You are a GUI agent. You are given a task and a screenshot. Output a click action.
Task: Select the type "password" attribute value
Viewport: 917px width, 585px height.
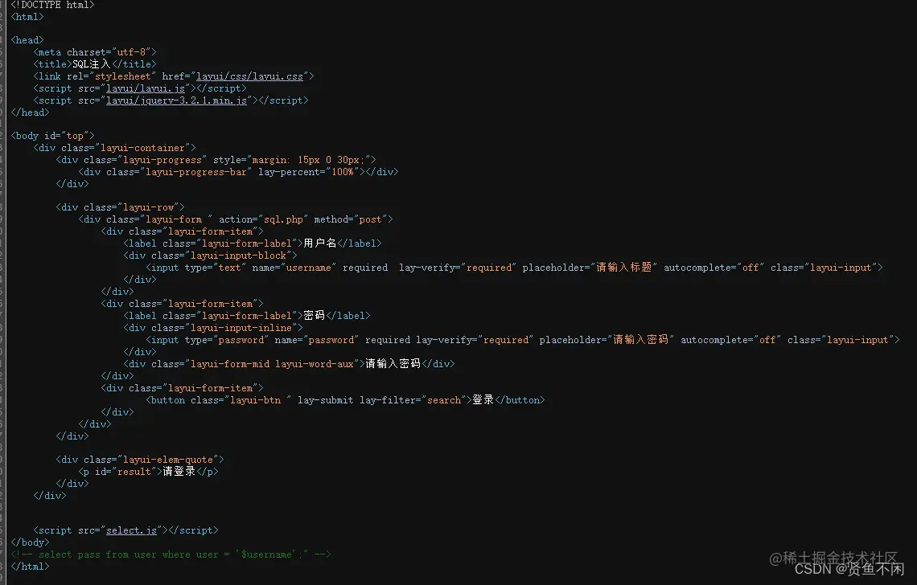point(241,340)
